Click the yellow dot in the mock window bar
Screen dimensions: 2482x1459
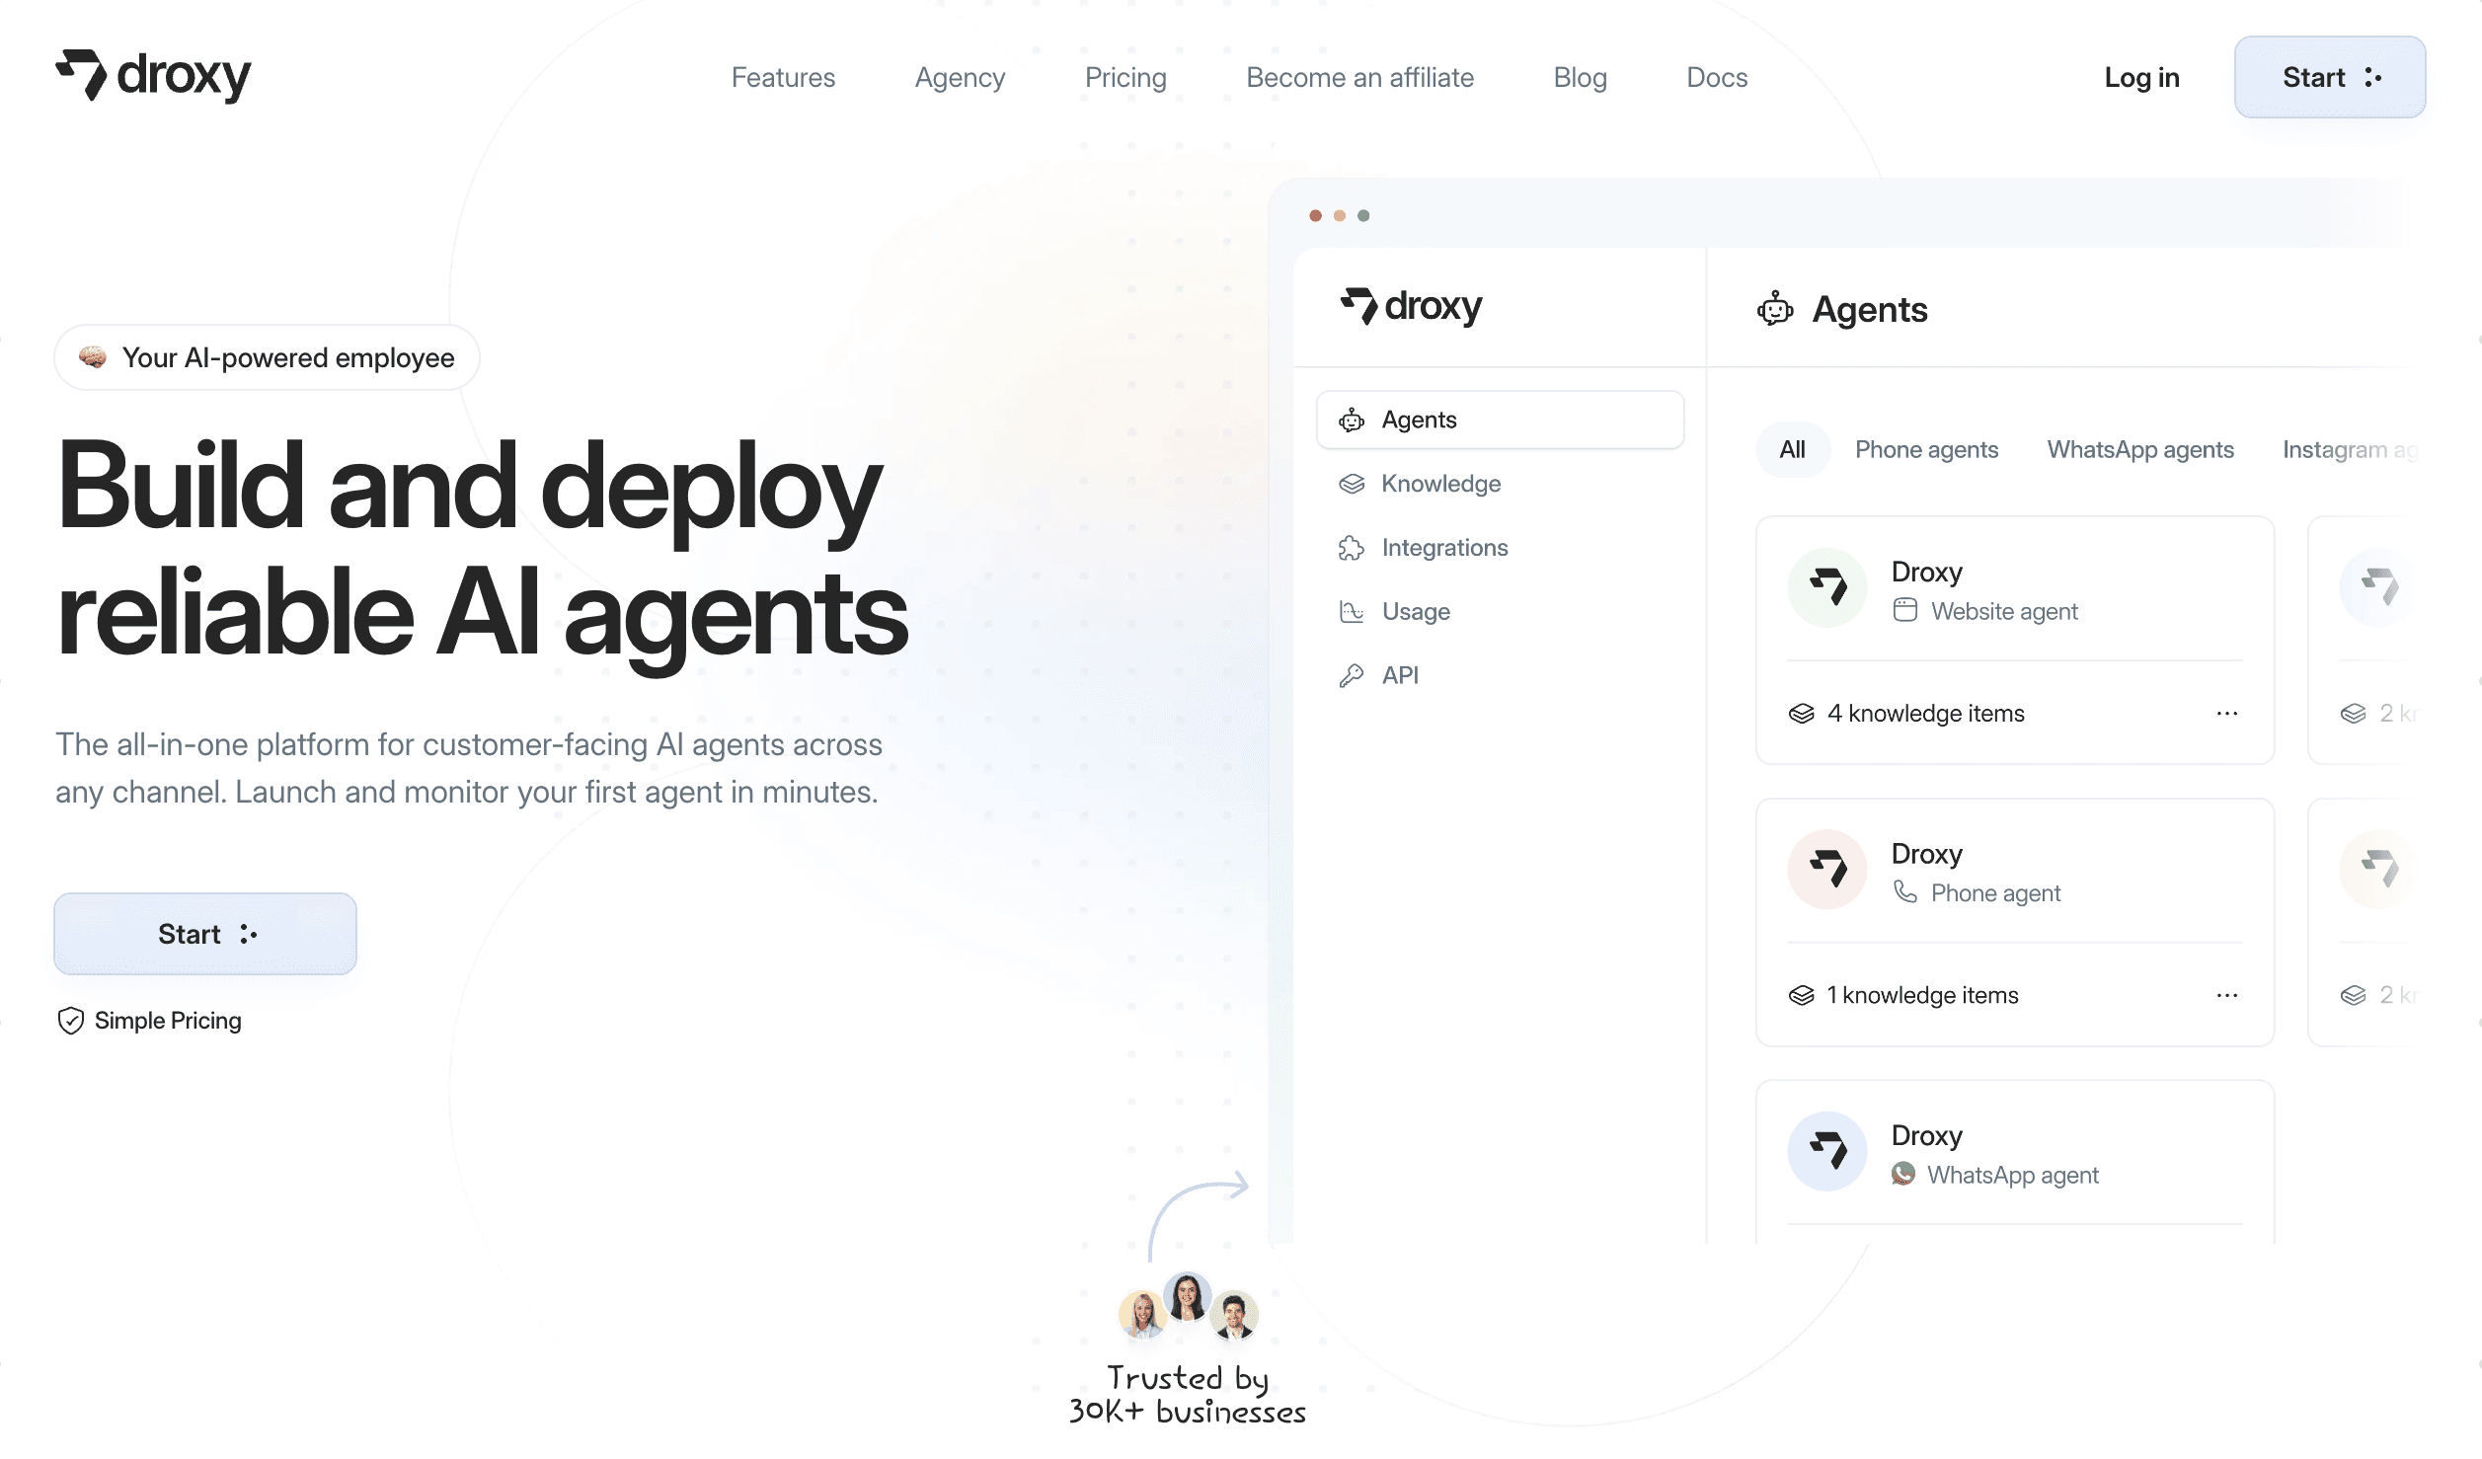(1339, 215)
